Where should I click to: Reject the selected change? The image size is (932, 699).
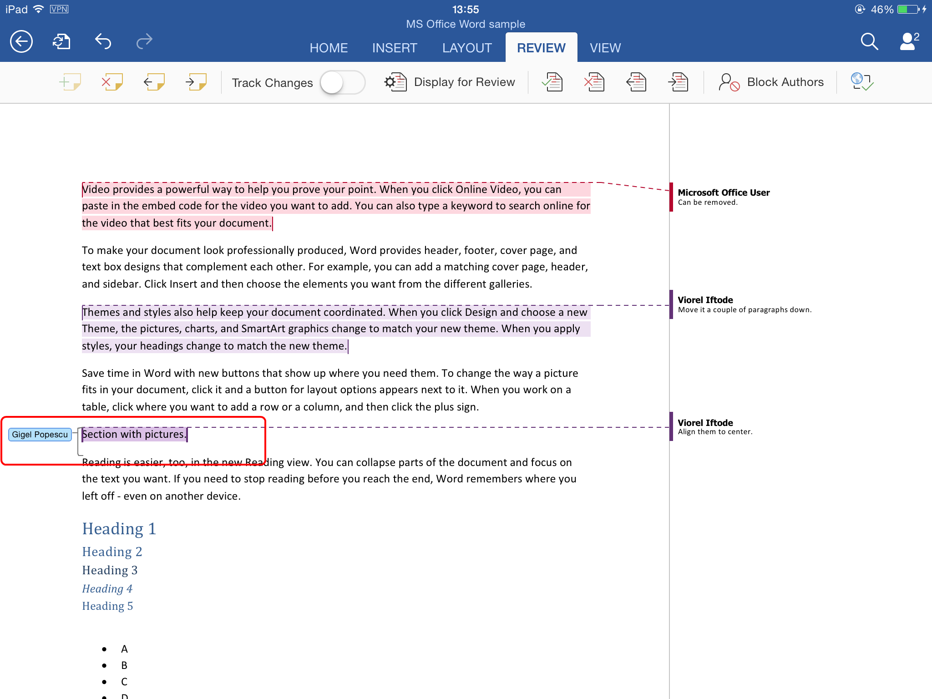pos(594,82)
